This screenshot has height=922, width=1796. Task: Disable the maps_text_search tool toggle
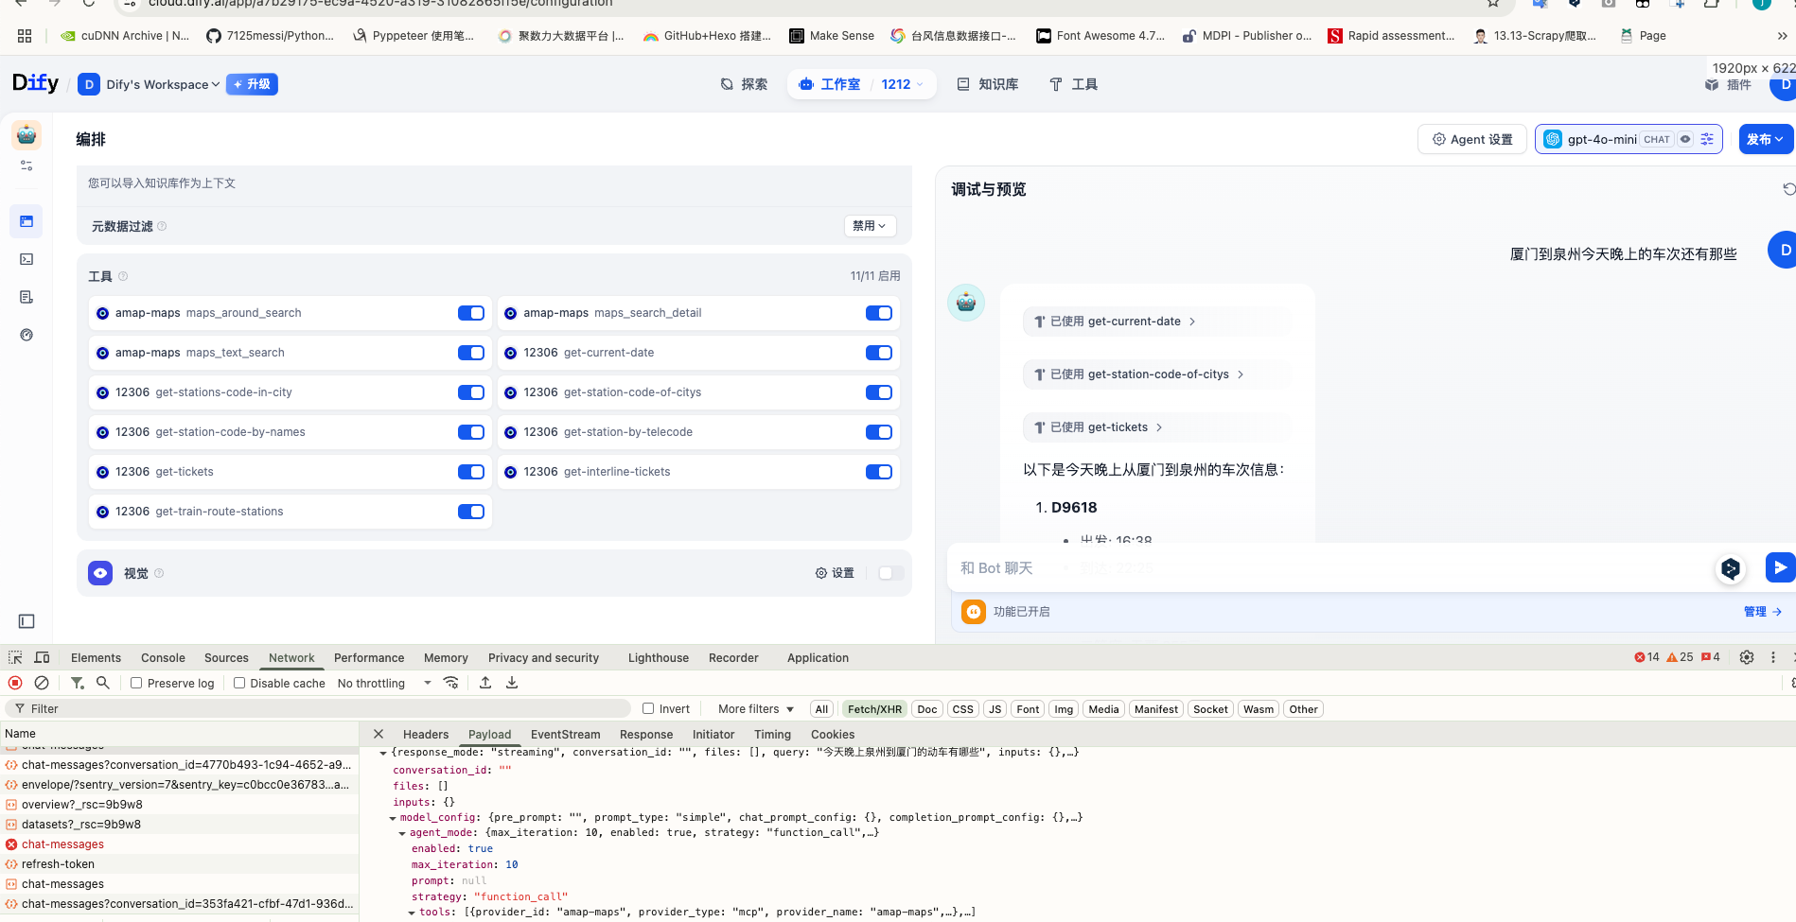(x=471, y=353)
